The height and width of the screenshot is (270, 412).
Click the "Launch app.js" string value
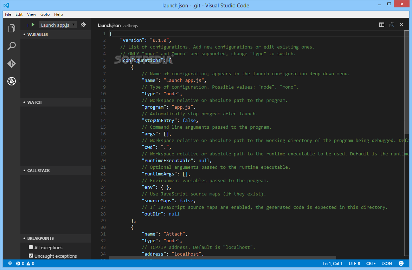tap(184, 80)
